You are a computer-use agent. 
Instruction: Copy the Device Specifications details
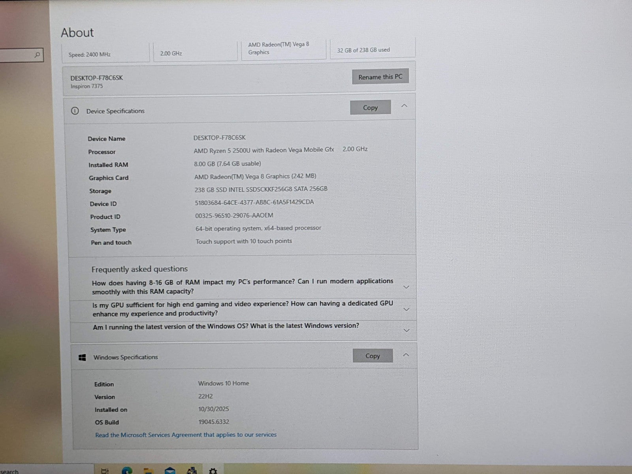tap(370, 107)
